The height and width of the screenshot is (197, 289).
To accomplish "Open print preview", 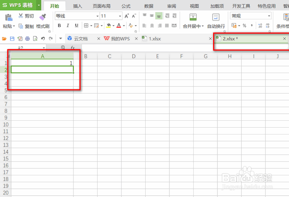I will (x=35, y=39).
